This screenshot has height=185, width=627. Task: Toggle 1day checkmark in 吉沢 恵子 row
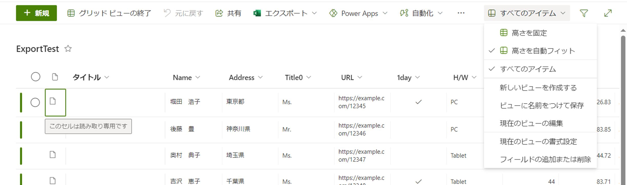point(419,181)
